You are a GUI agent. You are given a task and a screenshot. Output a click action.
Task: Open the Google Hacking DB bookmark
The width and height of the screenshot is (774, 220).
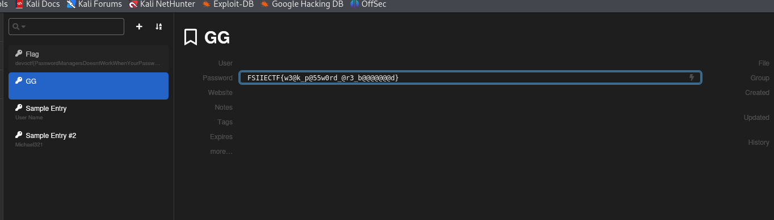tap(302, 4)
